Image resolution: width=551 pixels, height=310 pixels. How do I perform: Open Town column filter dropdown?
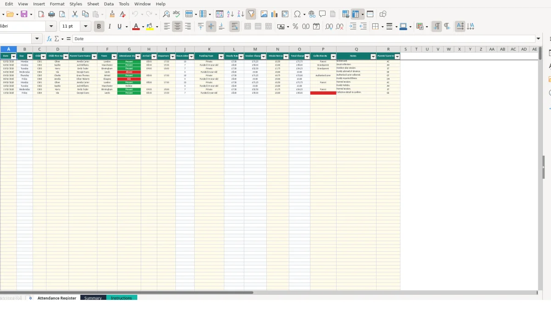(114, 56)
